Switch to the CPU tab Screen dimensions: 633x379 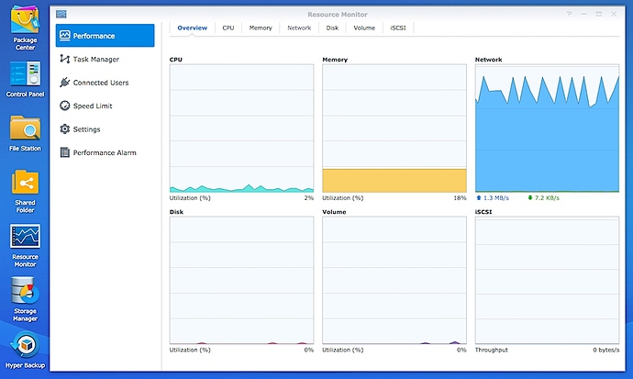228,28
